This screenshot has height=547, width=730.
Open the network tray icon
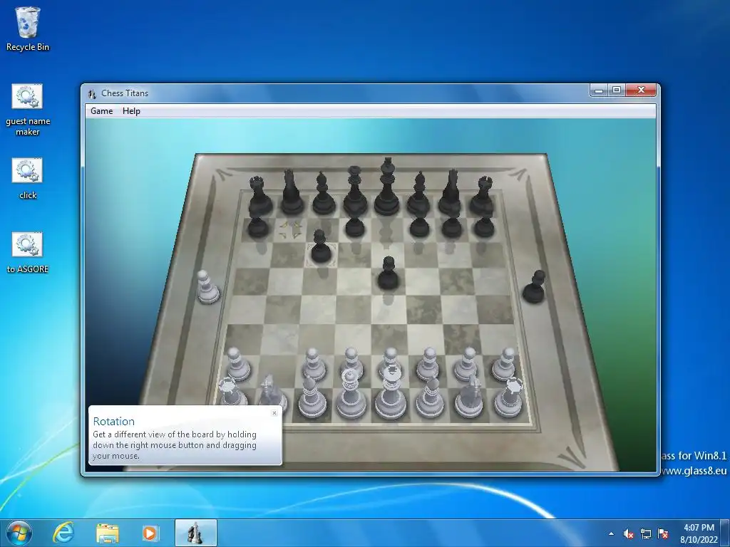pos(646,533)
